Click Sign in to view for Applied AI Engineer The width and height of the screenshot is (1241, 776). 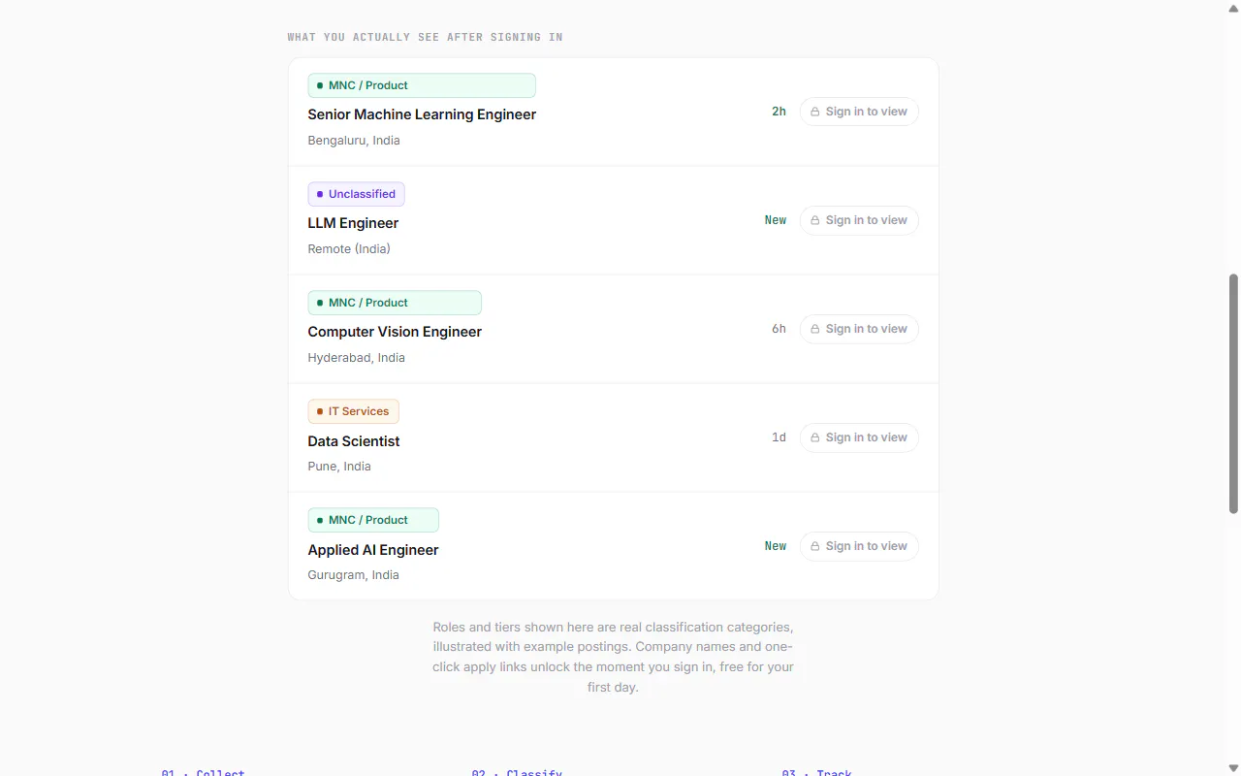point(859,546)
